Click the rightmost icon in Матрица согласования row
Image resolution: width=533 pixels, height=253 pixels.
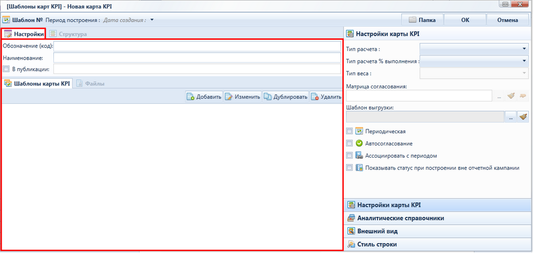pos(523,96)
